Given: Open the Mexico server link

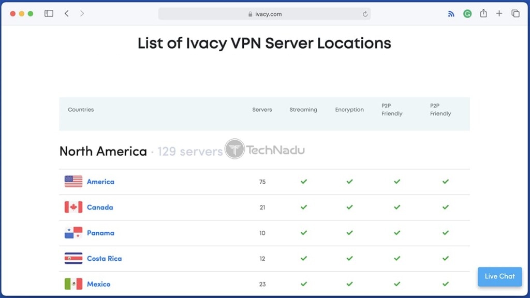Looking at the screenshot, I should pyautogui.click(x=98, y=284).
